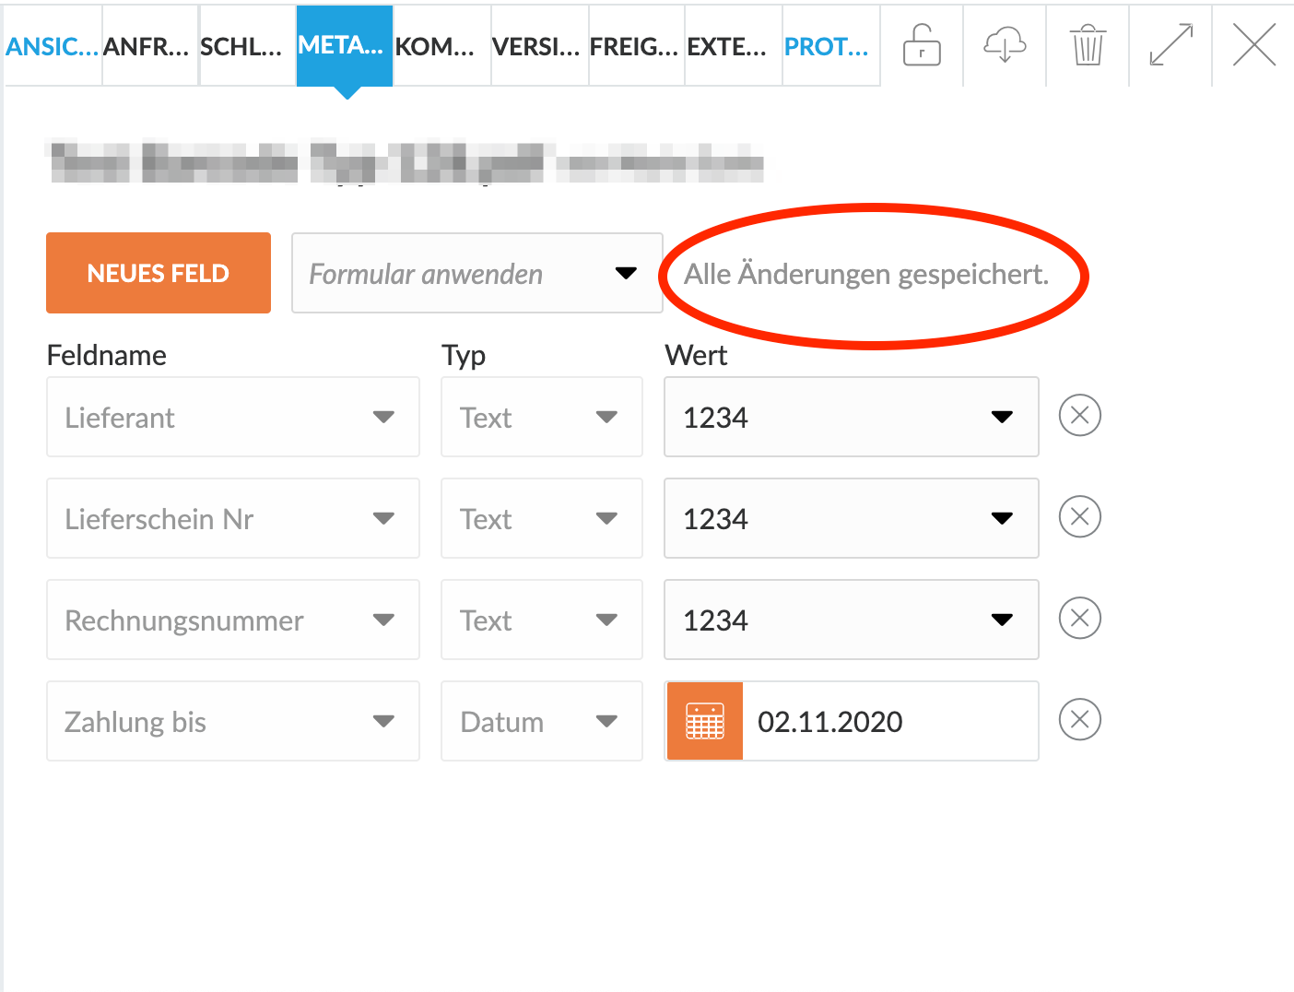Image resolution: width=1294 pixels, height=992 pixels.
Task: Open the Datum type dropdown
Action: tap(542, 721)
